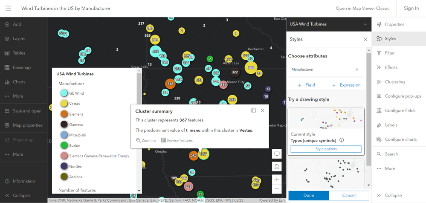426x203 pixels.
Task: Click Save and open
Action: click(23, 111)
